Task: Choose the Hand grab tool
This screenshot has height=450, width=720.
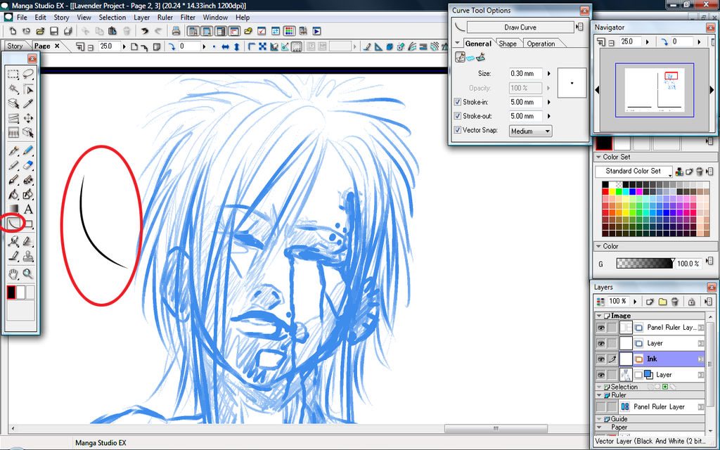Action: [x=13, y=274]
